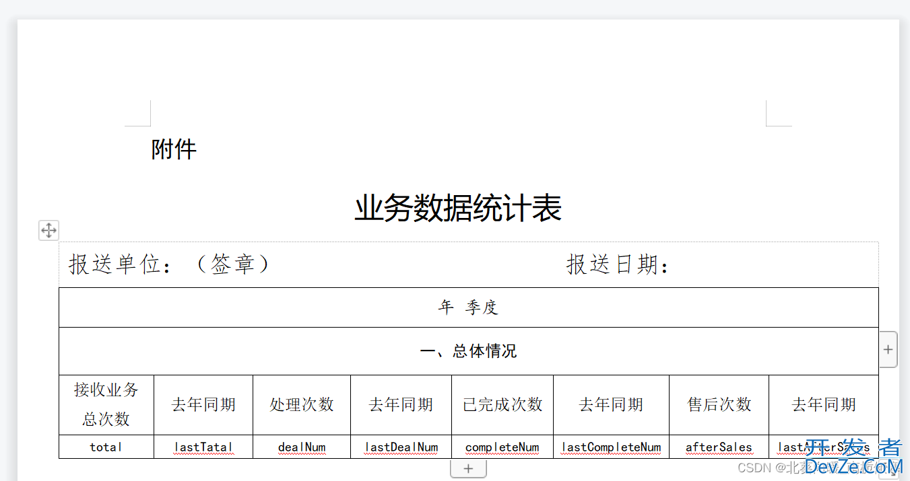Click the 去年同期 cell above lastCompleteNum
The width and height of the screenshot is (910, 481).
pyautogui.click(x=611, y=404)
